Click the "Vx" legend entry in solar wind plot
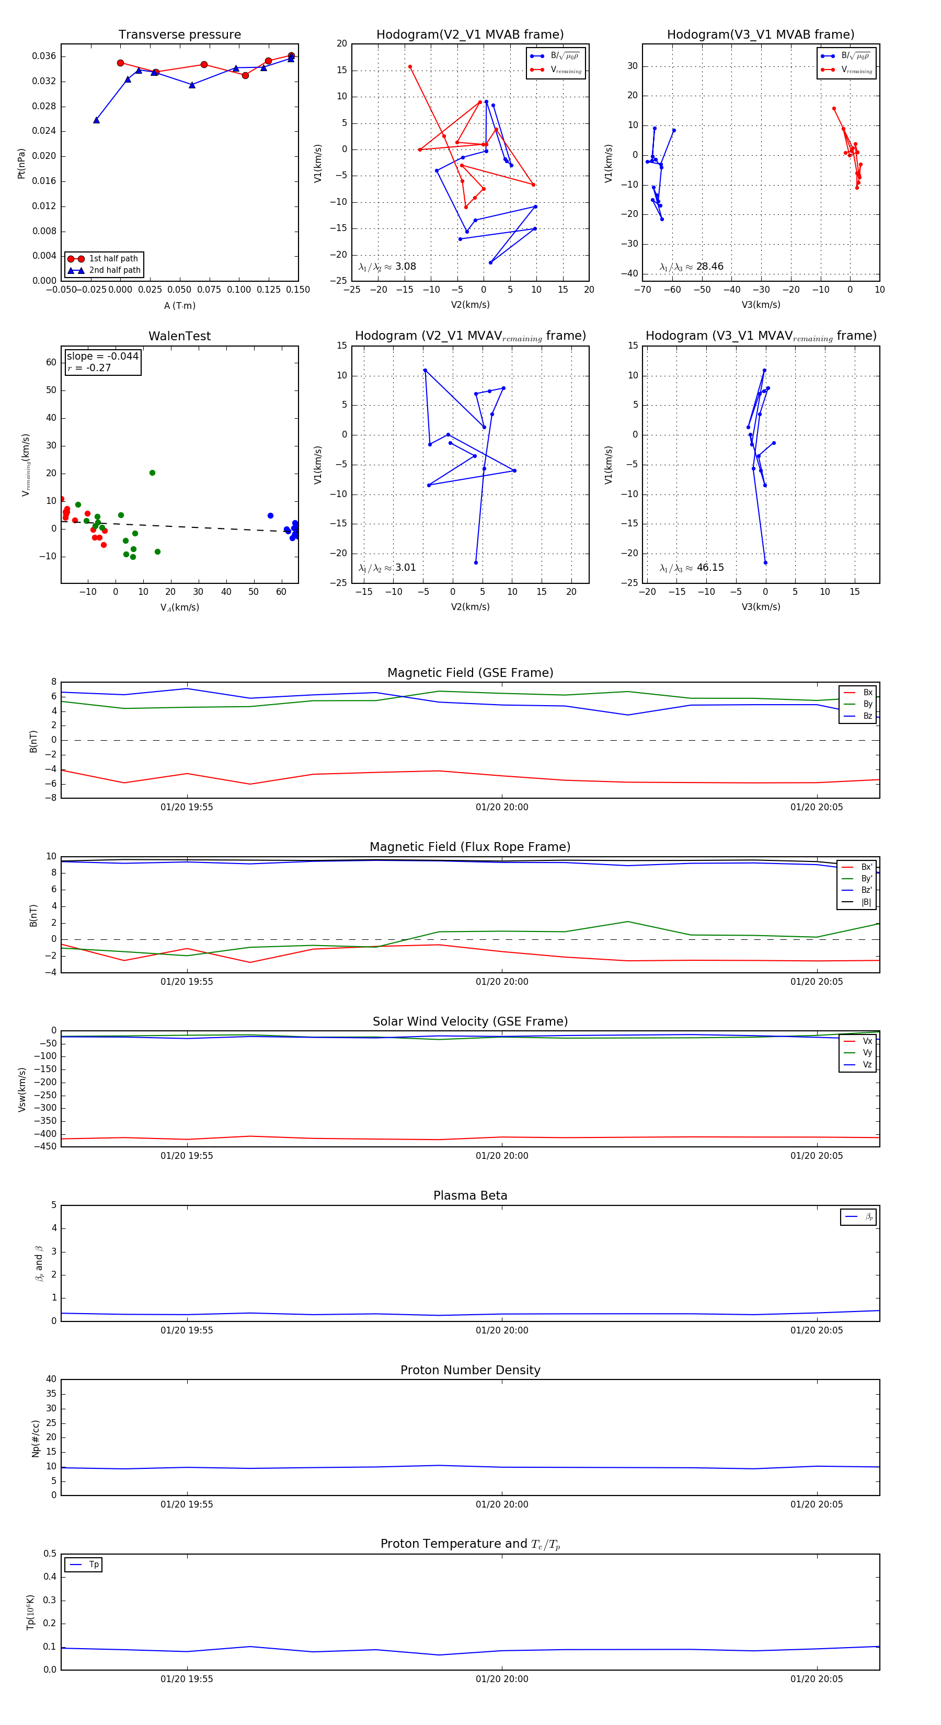Viewport: 941px width, 1725px height. 858,1041
